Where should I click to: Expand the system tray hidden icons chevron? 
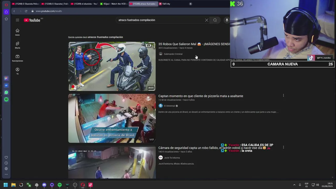[294, 185]
